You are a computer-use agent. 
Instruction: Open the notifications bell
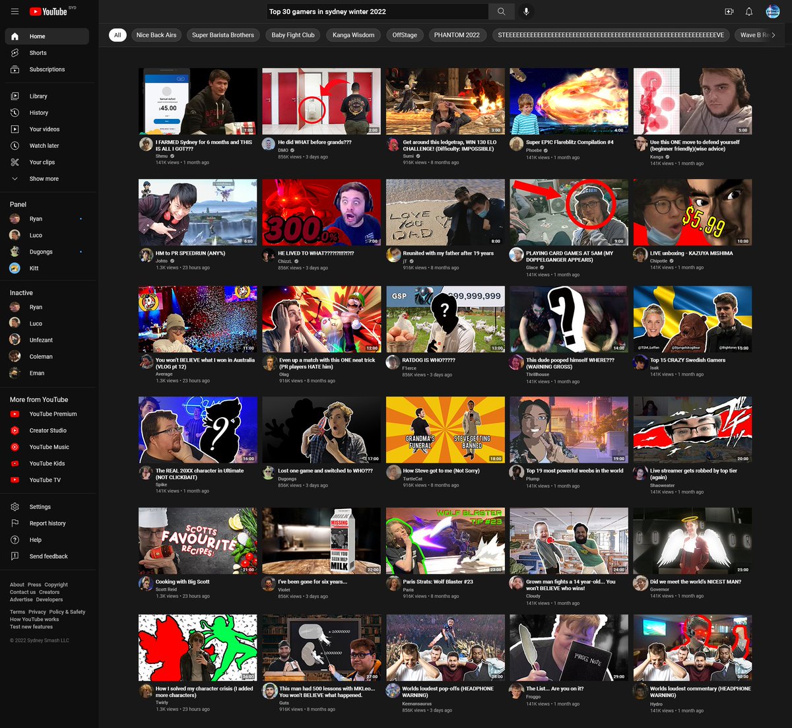click(x=749, y=11)
